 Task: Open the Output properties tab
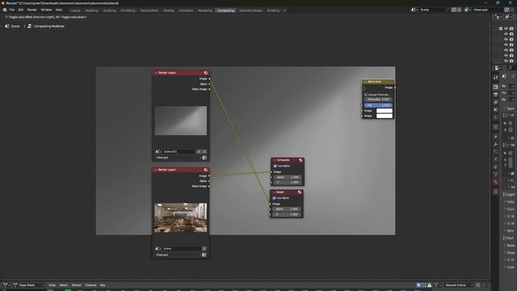pyautogui.click(x=495, y=95)
